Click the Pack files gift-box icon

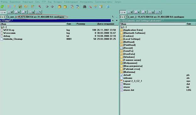coord(59,7)
